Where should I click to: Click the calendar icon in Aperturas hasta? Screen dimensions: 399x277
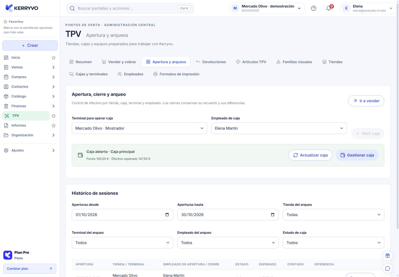(273, 215)
